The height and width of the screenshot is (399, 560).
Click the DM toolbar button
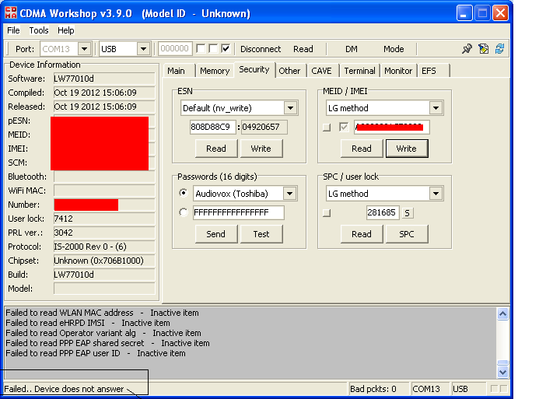[352, 49]
